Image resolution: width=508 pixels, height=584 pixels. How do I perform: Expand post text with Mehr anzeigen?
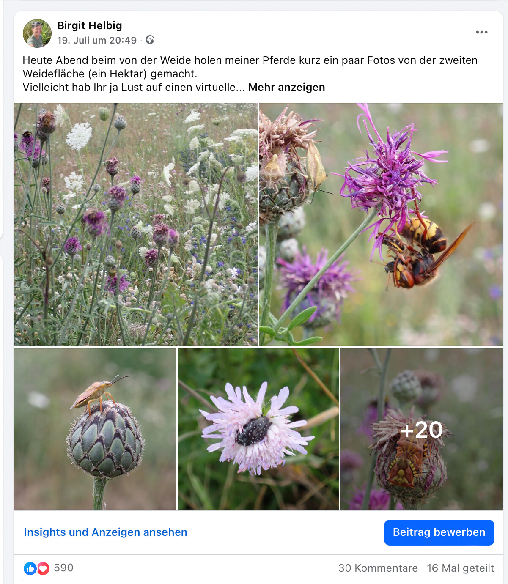pyautogui.click(x=286, y=87)
